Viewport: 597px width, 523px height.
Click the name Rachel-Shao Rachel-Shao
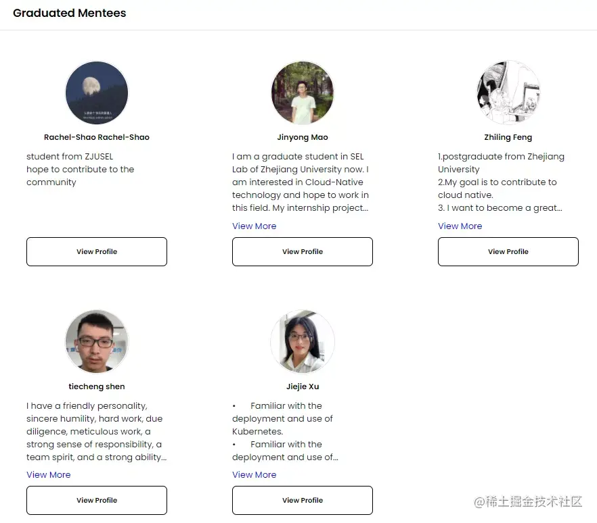97,137
